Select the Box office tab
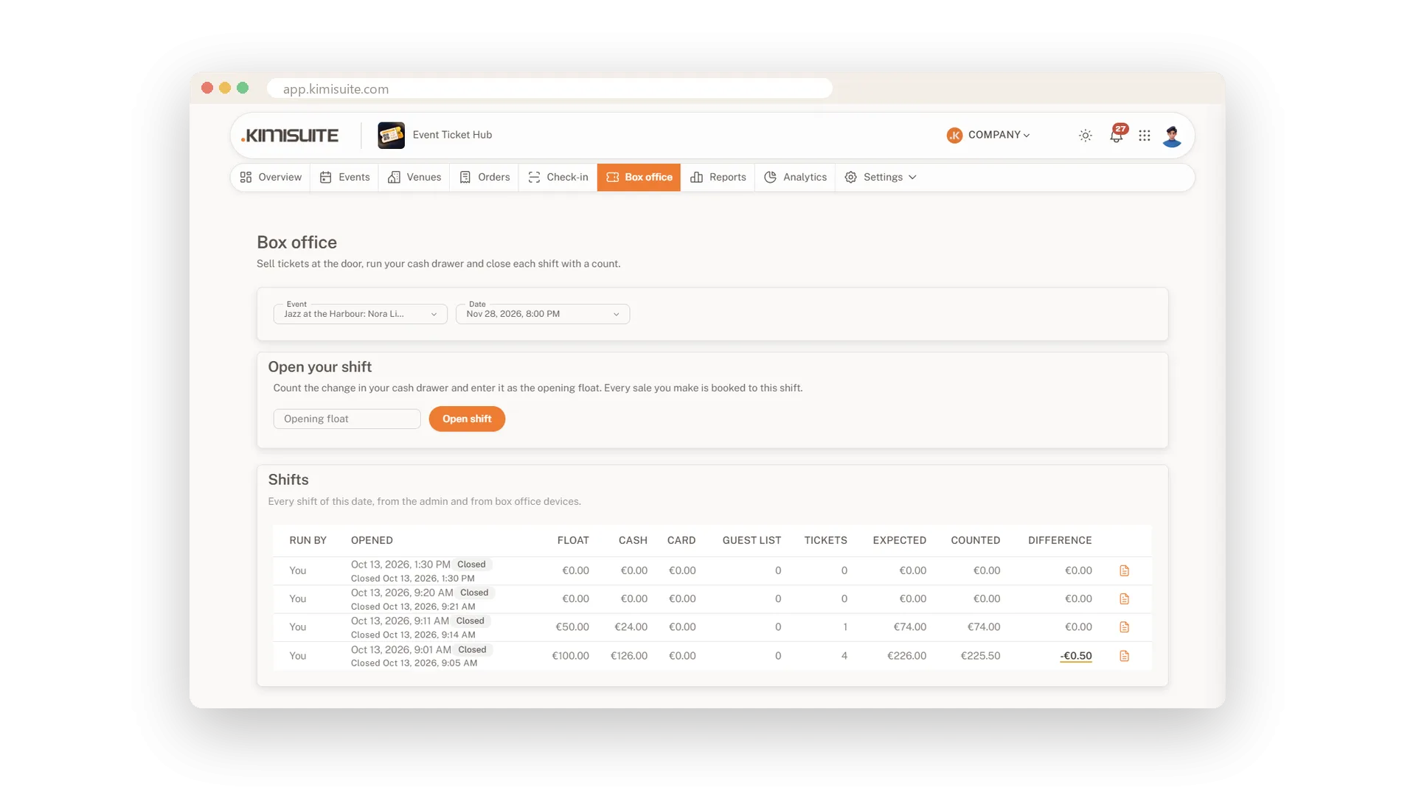The width and height of the screenshot is (1416, 796). (639, 178)
